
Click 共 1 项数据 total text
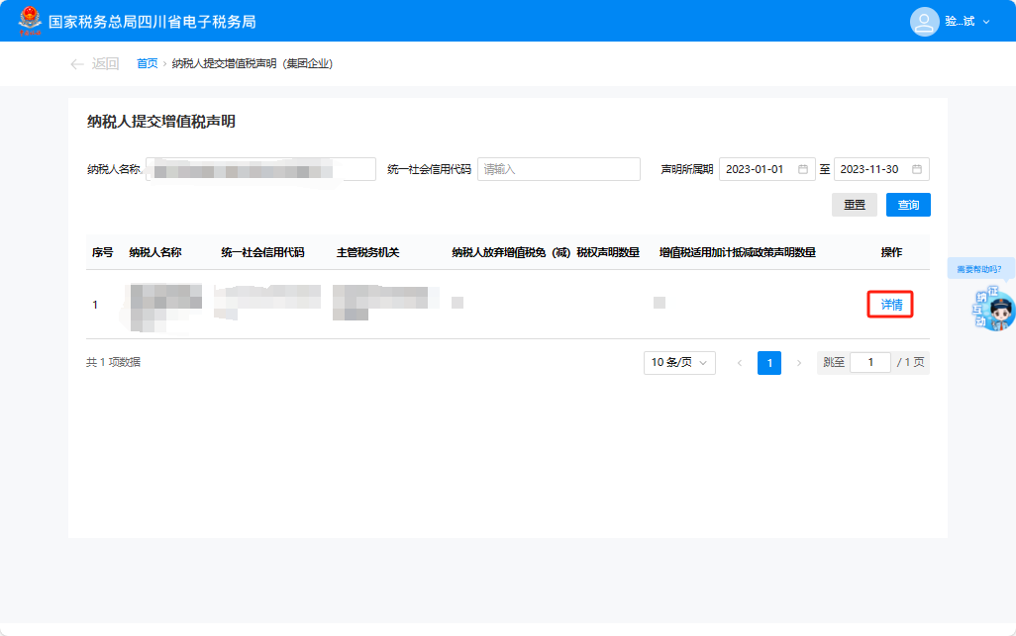[114, 362]
